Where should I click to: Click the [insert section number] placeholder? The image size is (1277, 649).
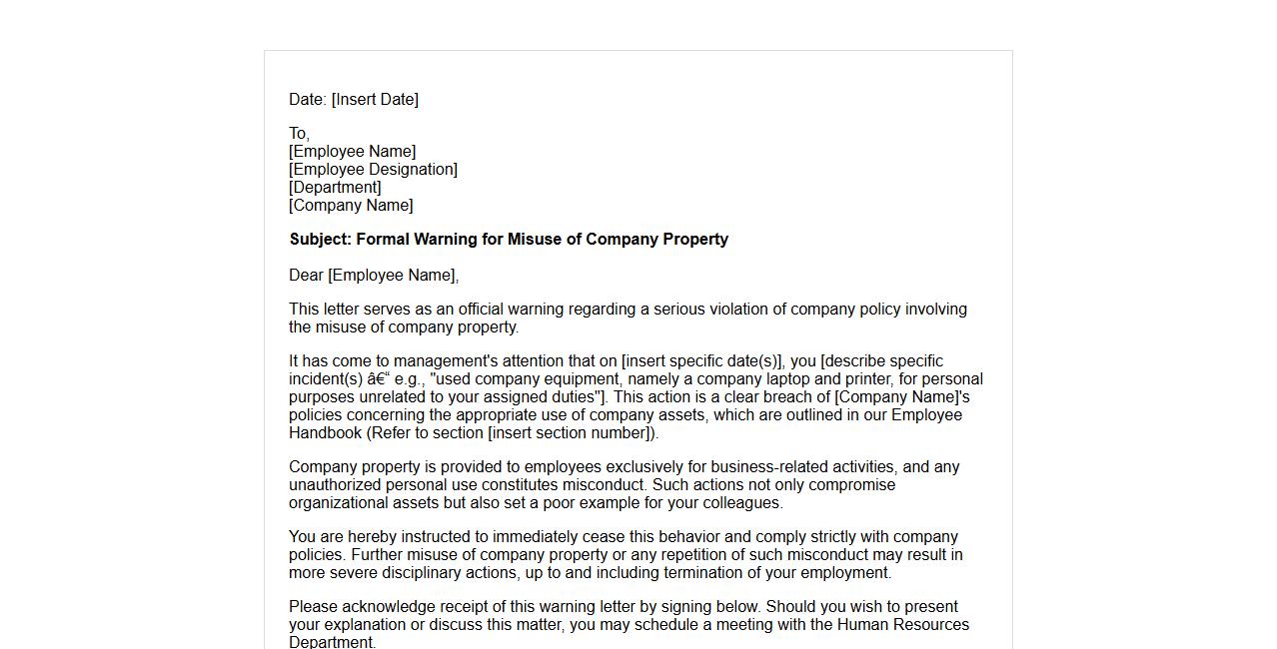coord(571,433)
